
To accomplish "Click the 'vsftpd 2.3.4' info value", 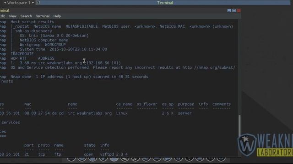I will (x=114, y=154).
